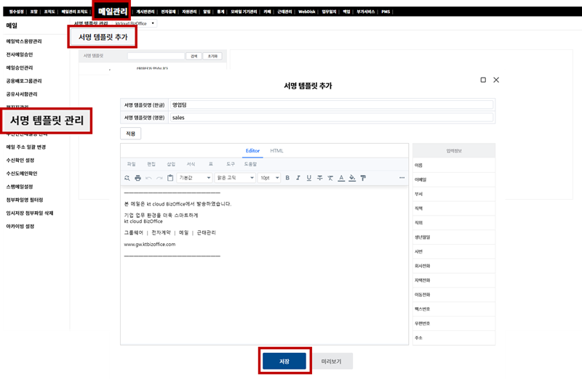Click the 적용 apply button
582x379 pixels.
(x=131, y=134)
